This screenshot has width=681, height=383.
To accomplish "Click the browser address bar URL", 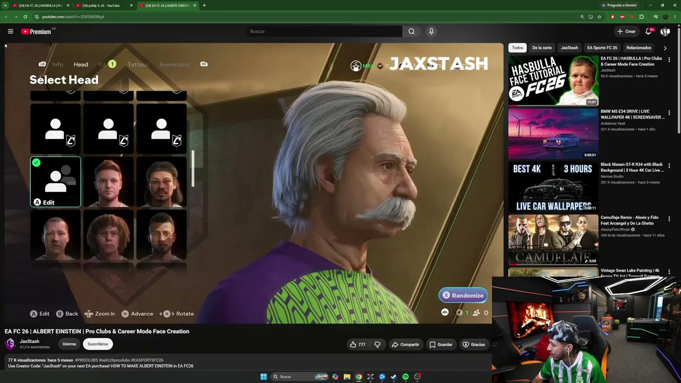I will (73, 16).
